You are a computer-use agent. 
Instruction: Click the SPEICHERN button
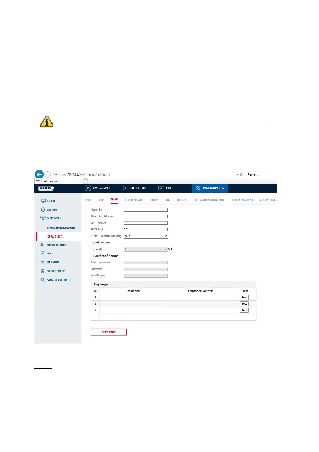click(109, 332)
